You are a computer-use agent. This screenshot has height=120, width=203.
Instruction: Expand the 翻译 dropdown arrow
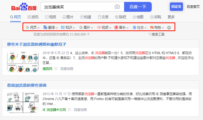point(56,28)
